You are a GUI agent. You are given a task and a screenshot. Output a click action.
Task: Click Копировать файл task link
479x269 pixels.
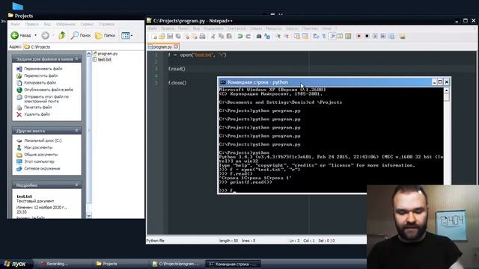pos(40,83)
